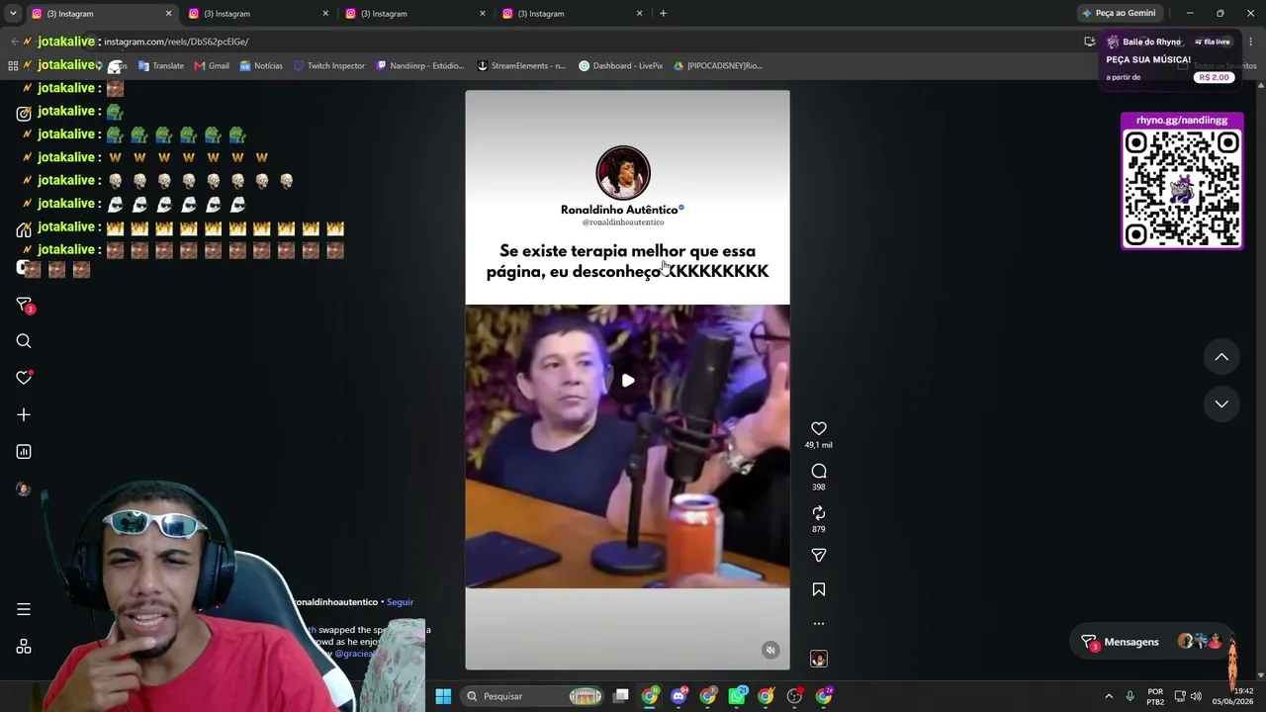This screenshot has width=1266, height=712.
Task: Click the microphone icon in system tray
Action: pos(1130,696)
